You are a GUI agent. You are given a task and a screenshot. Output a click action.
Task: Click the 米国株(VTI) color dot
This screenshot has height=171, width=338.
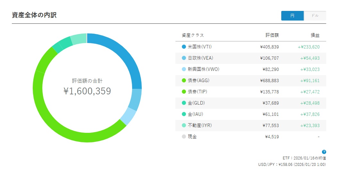coord(184,47)
